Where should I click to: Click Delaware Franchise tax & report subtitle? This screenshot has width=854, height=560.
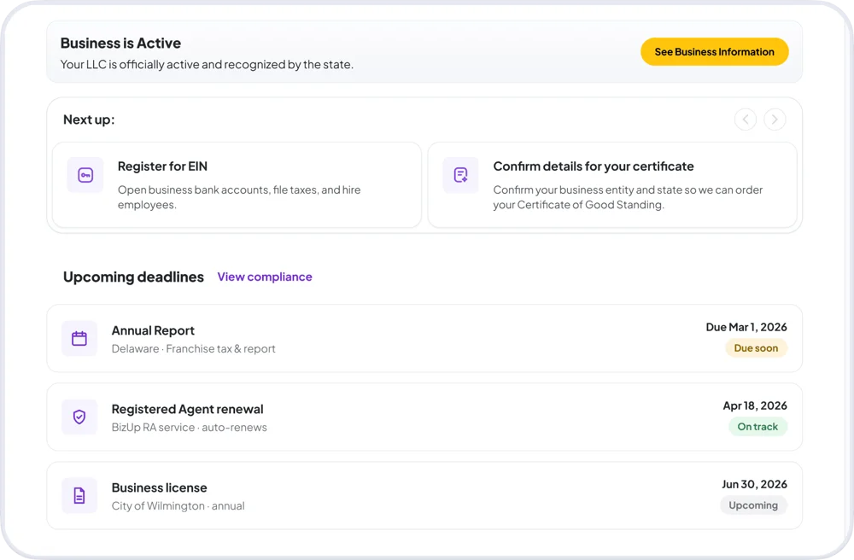coord(193,349)
